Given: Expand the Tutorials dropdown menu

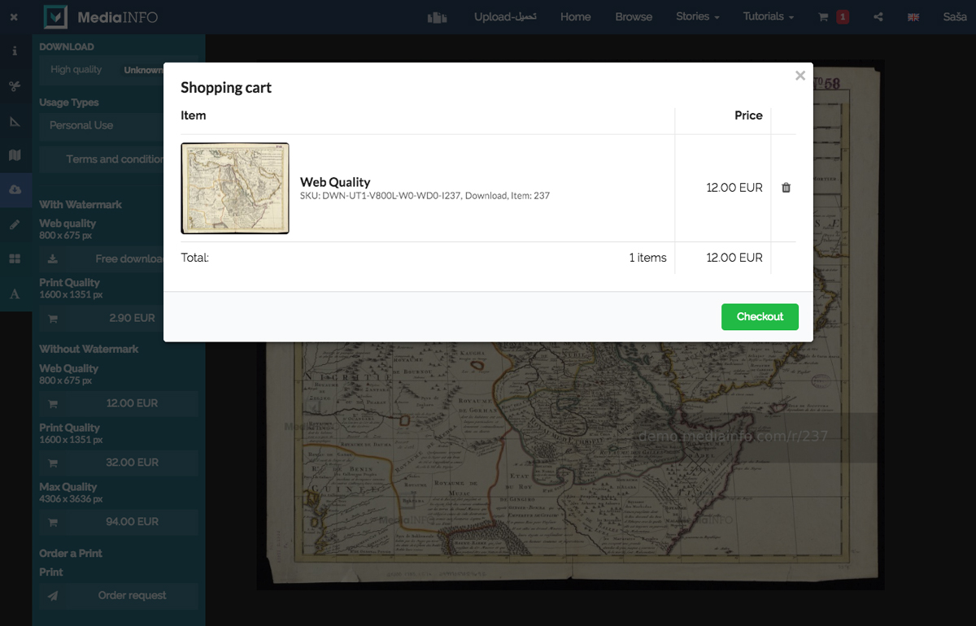Looking at the screenshot, I should point(768,17).
